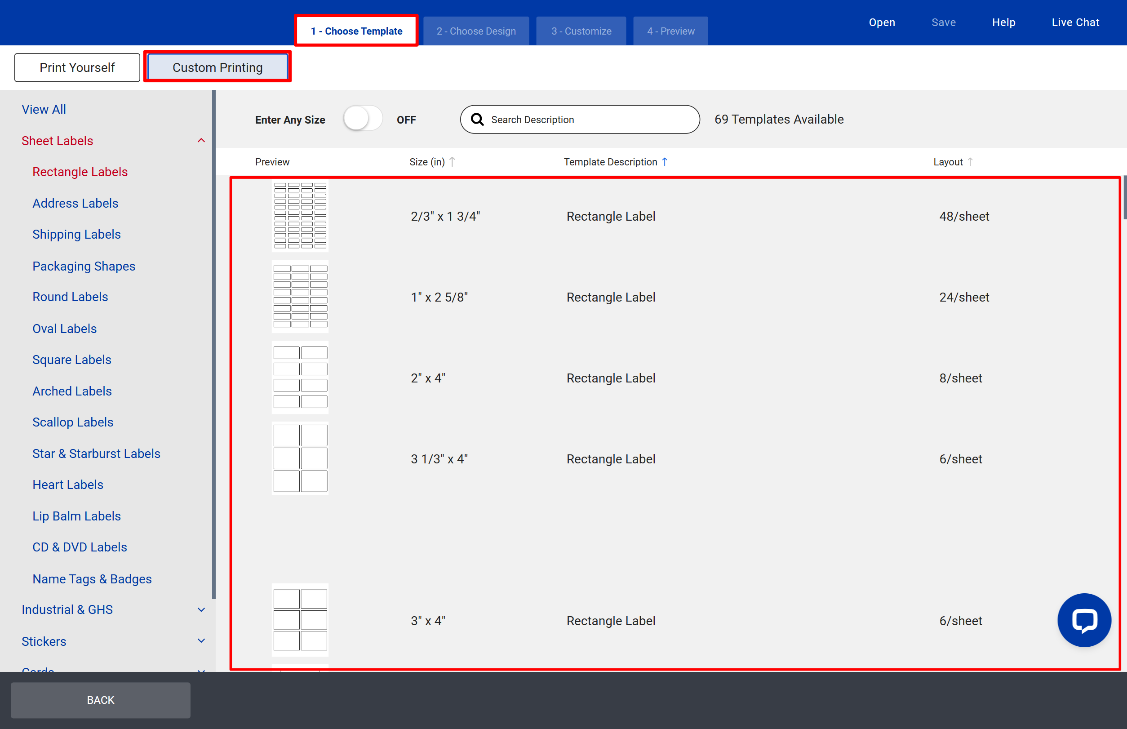Toggle the Enter Any Size switch
This screenshot has width=1127, height=729.
pyautogui.click(x=363, y=119)
